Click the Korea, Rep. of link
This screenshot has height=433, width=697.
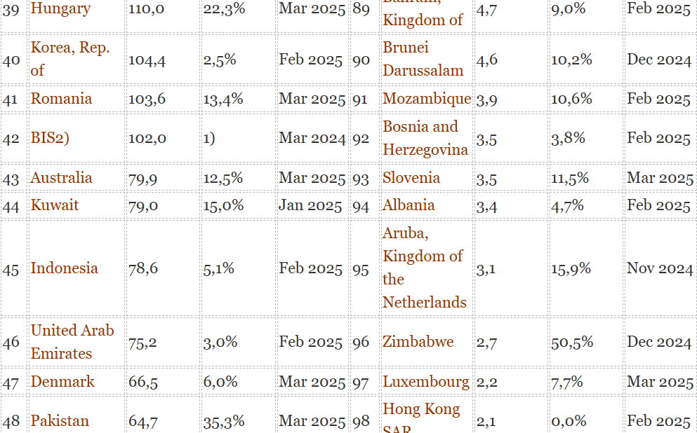coord(70,59)
